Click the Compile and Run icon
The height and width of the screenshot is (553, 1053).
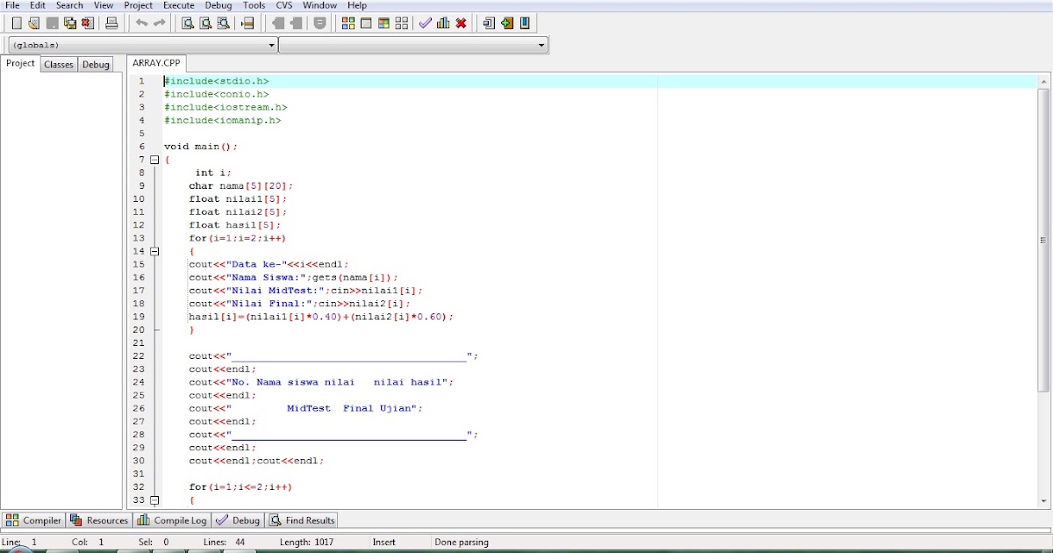[383, 23]
